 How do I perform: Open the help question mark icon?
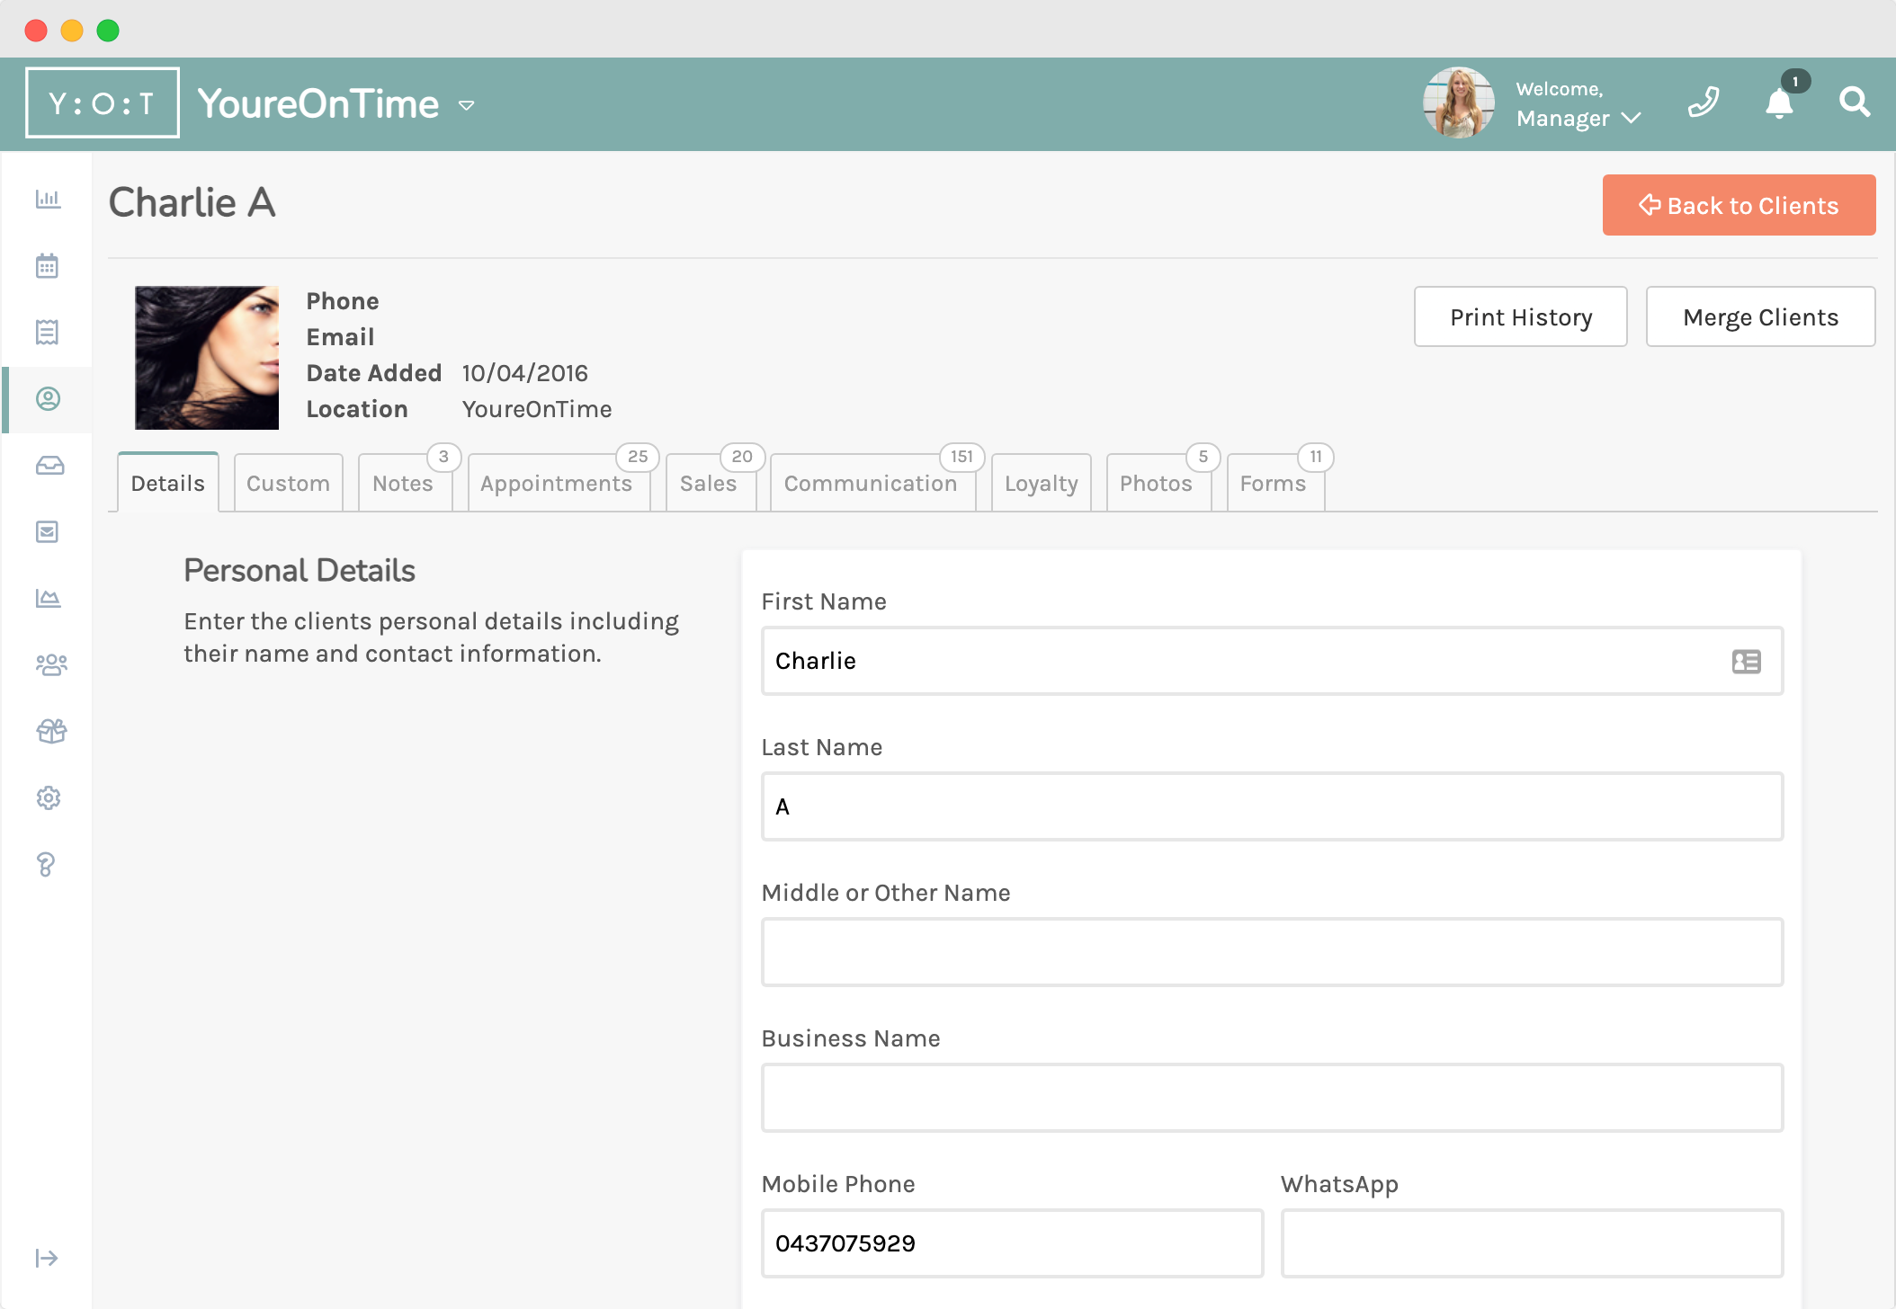coord(46,864)
